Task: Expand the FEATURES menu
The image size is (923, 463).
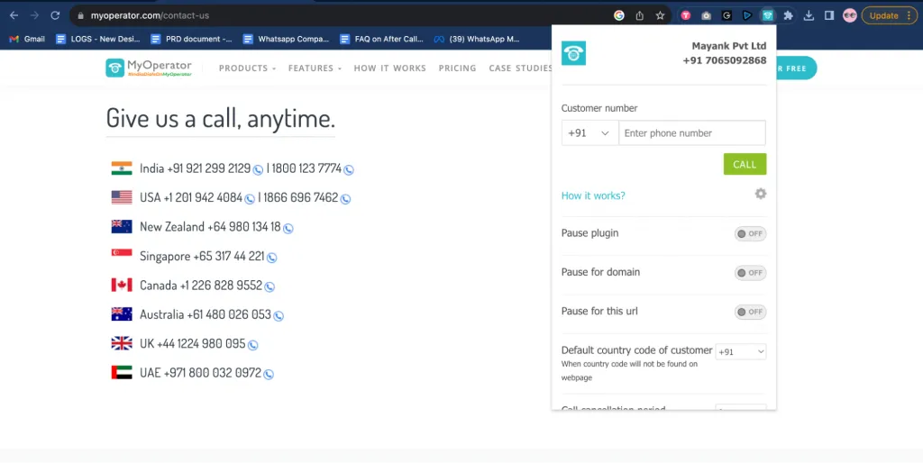Action: [315, 68]
